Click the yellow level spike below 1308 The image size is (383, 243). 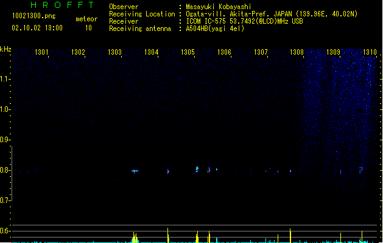click(290, 236)
